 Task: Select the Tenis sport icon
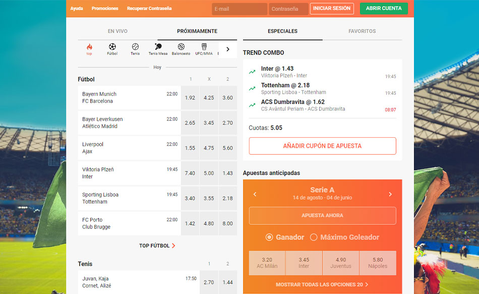(135, 47)
